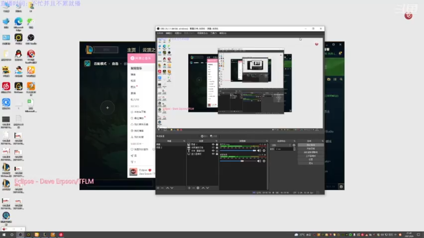Toggle visibility of second source row

(x=213, y=148)
